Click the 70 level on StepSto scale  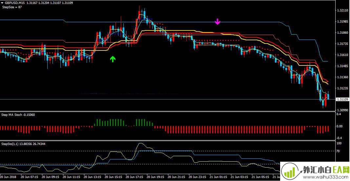pyautogui.click(x=338, y=151)
